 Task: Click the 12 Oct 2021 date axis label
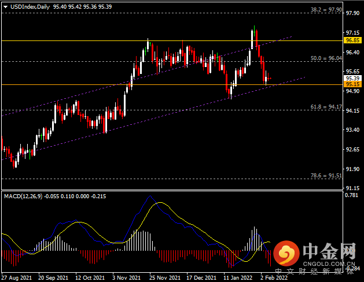coord(90,277)
